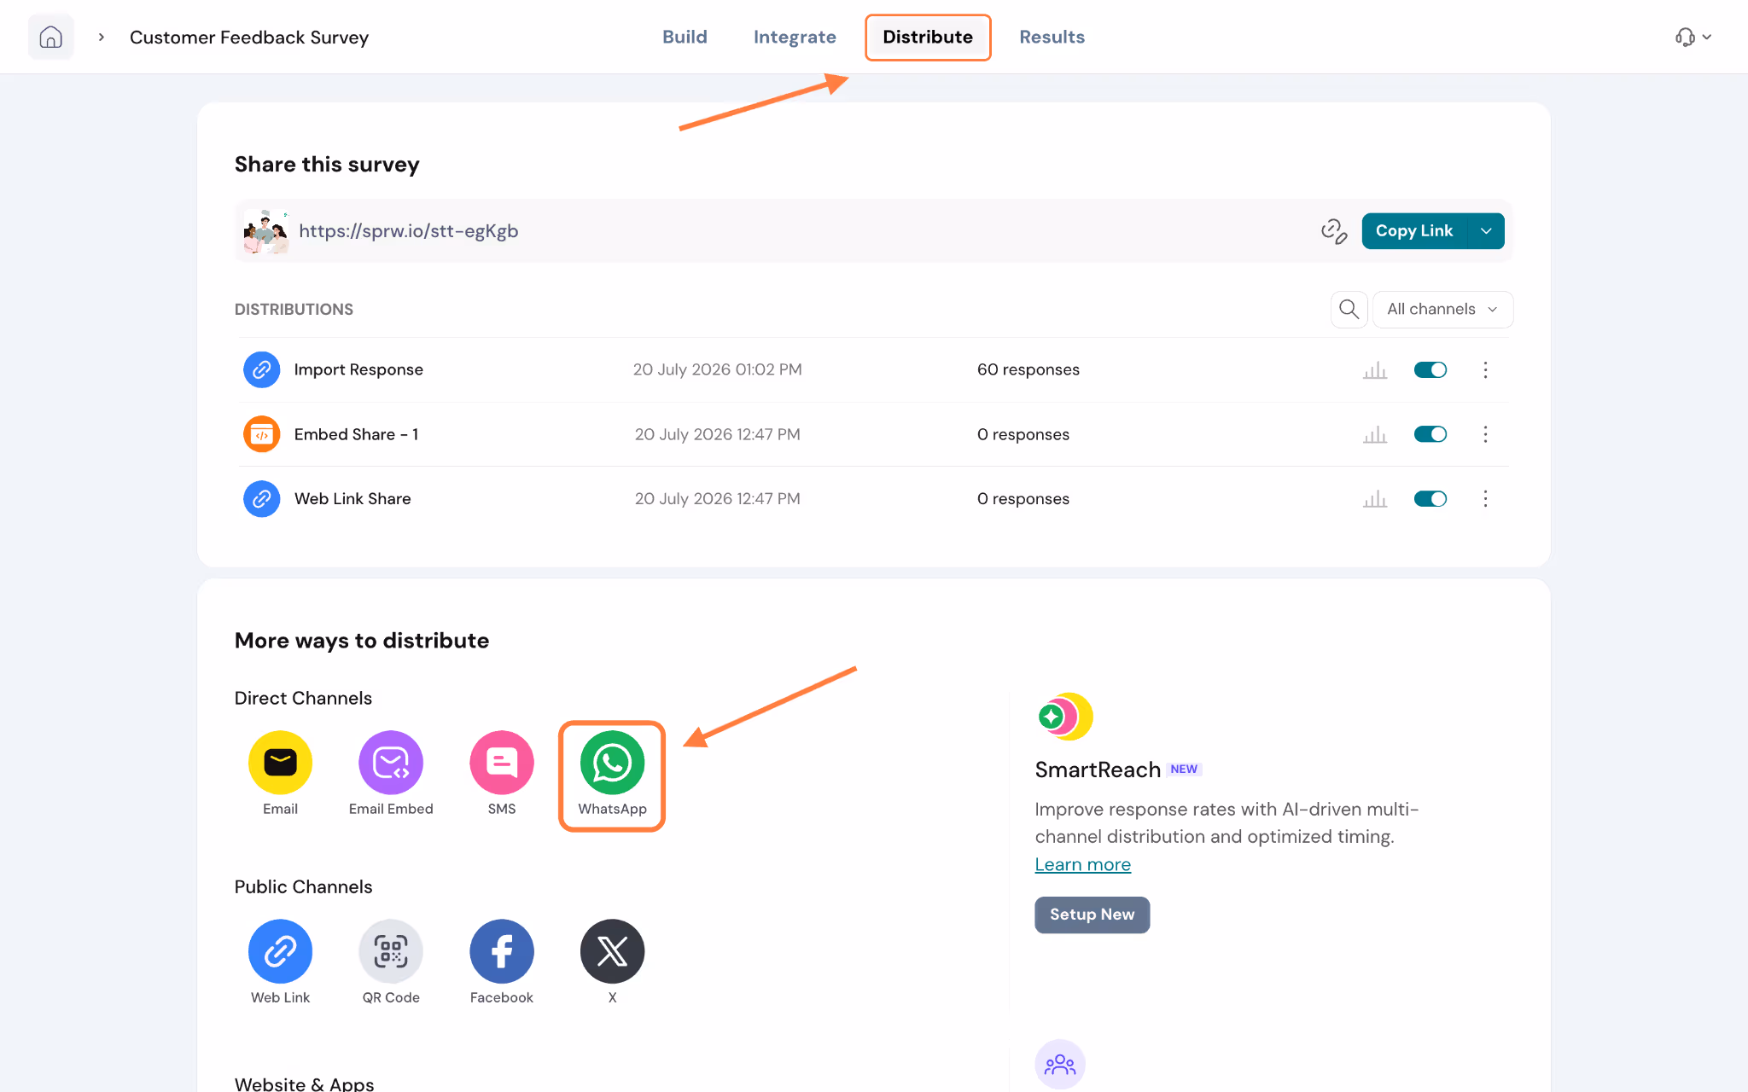
Task: Expand the Copy Link dropdown arrow
Action: [1486, 231]
